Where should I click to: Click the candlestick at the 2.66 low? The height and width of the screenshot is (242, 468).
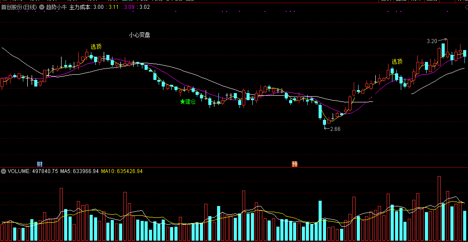324,122
